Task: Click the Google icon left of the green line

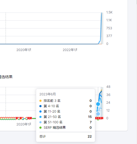Action: [x=26, y=118]
